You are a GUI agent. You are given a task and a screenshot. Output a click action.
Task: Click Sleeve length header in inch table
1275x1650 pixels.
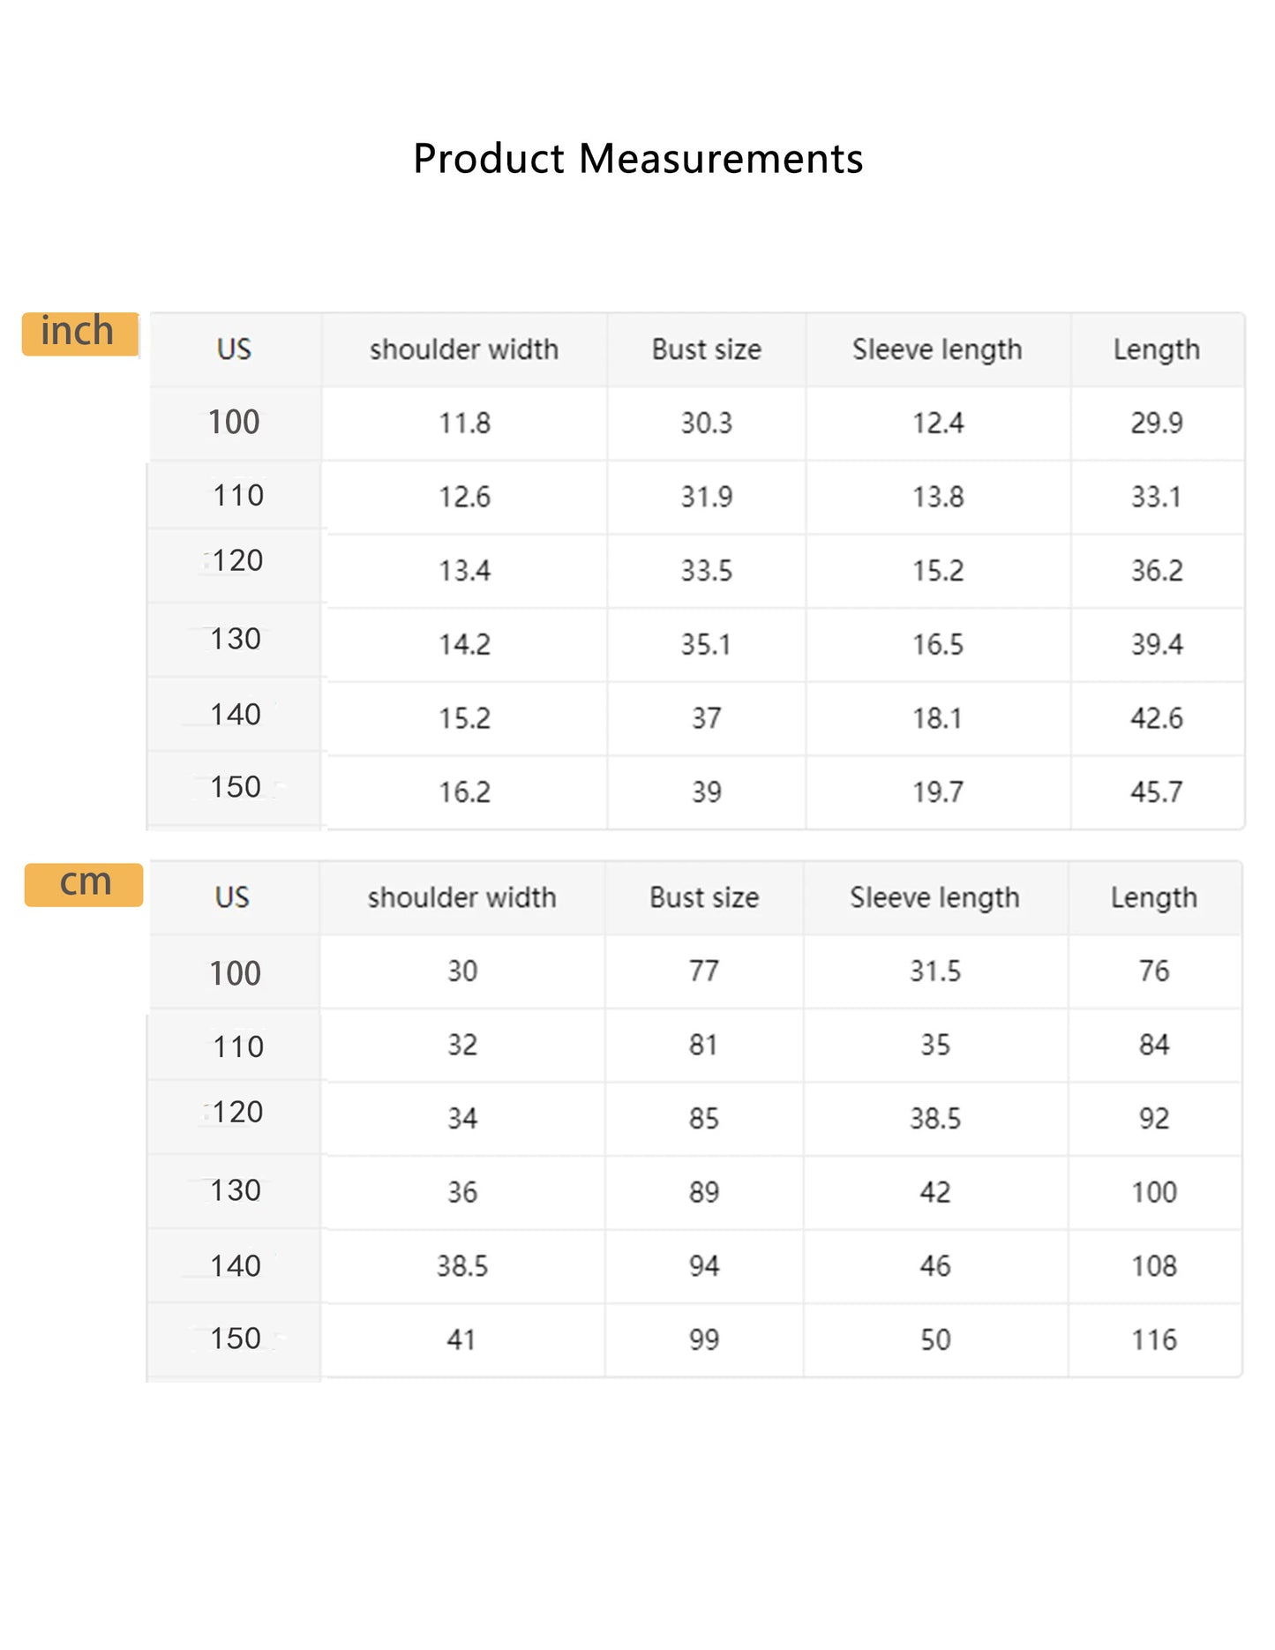[938, 349]
